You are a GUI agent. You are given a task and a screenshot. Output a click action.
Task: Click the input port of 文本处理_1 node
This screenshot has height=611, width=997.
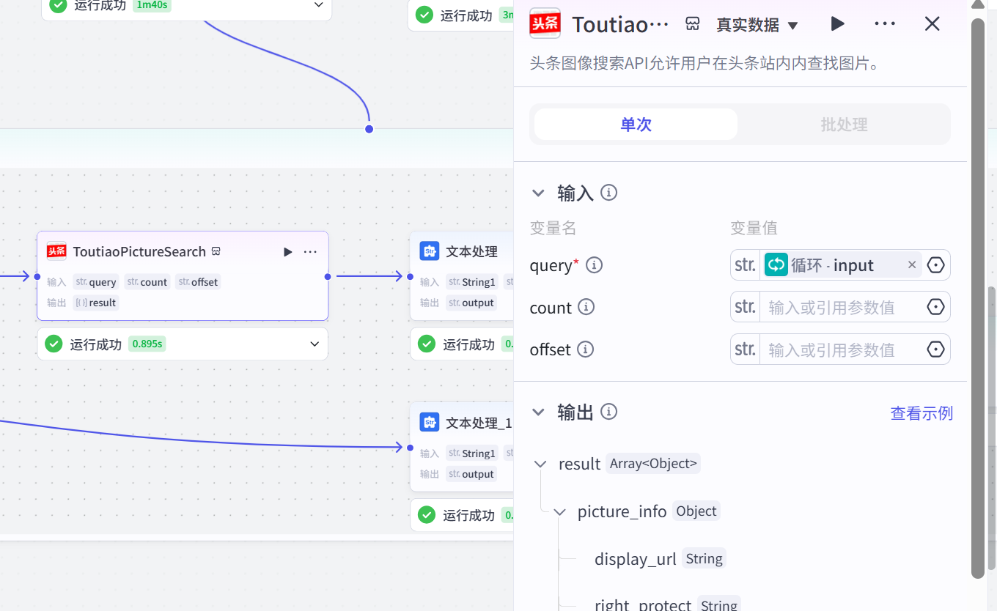pyautogui.click(x=410, y=447)
